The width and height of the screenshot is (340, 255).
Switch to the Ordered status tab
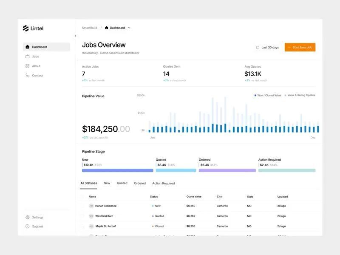tap(140, 183)
